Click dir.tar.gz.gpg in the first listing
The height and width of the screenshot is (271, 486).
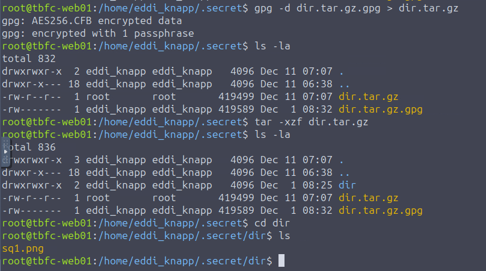click(x=380, y=109)
